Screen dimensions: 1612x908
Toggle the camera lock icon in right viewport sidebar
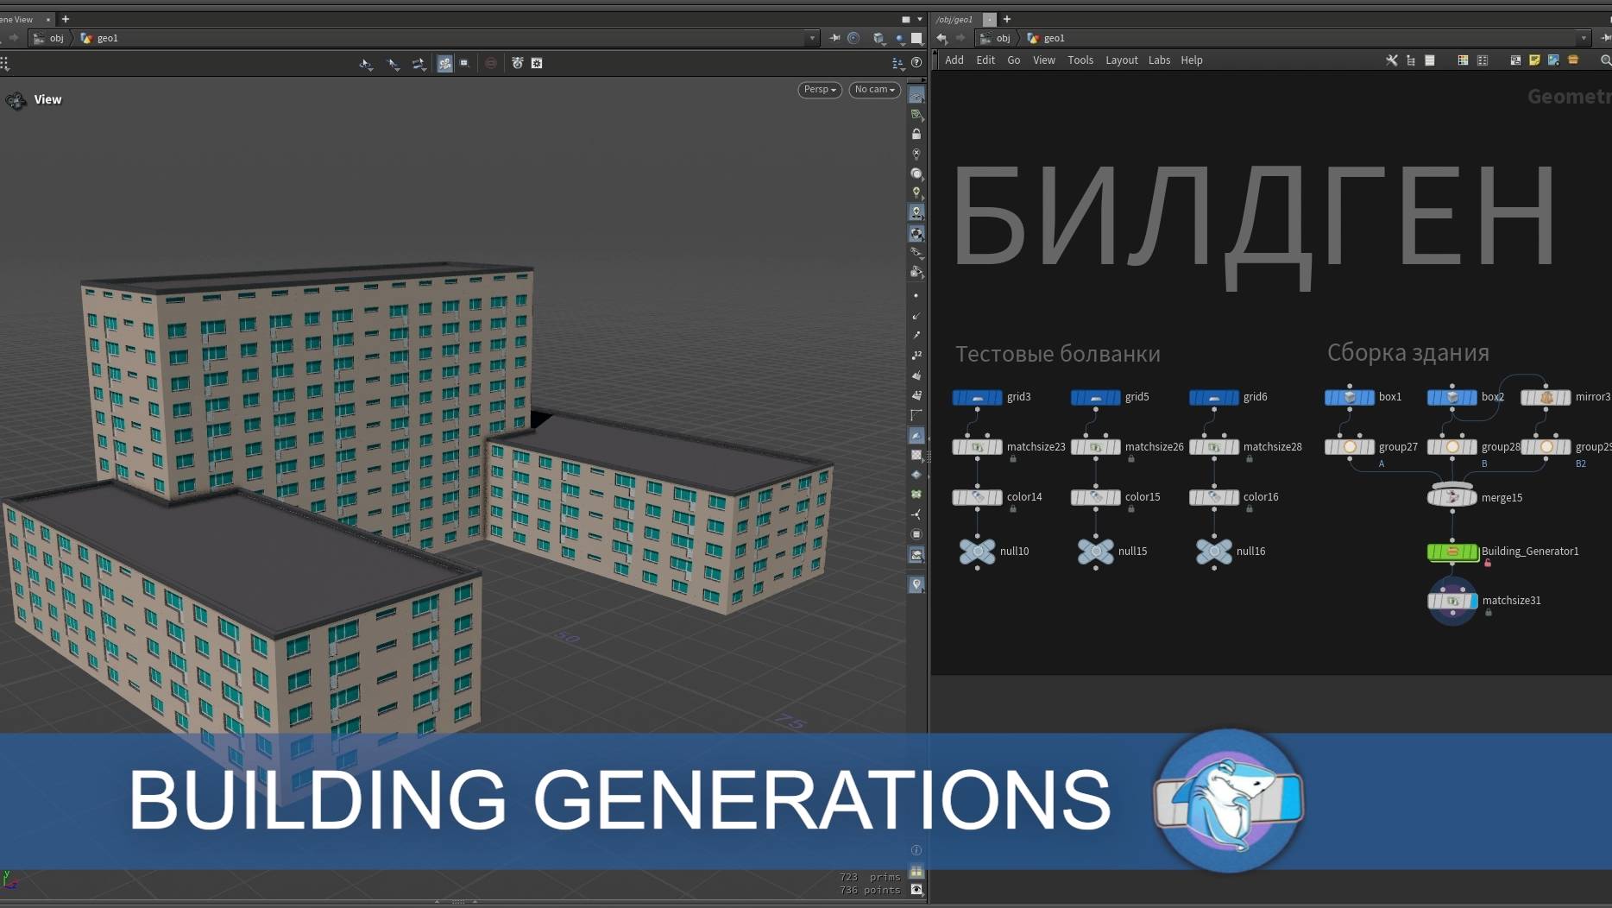tap(916, 133)
